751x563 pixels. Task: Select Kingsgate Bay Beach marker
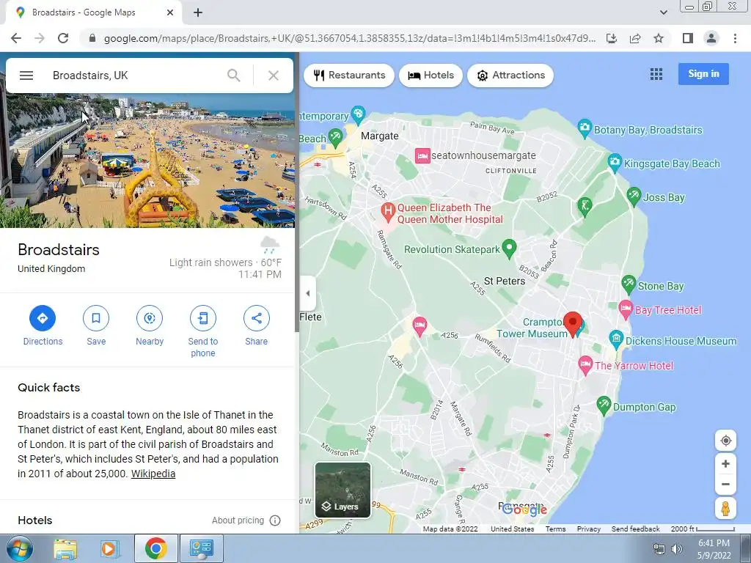[x=615, y=163]
